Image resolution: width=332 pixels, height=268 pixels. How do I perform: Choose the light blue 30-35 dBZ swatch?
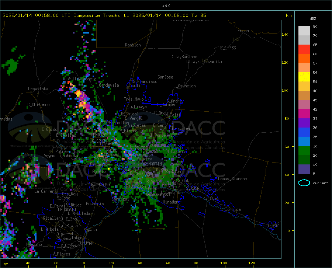(304, 142)
